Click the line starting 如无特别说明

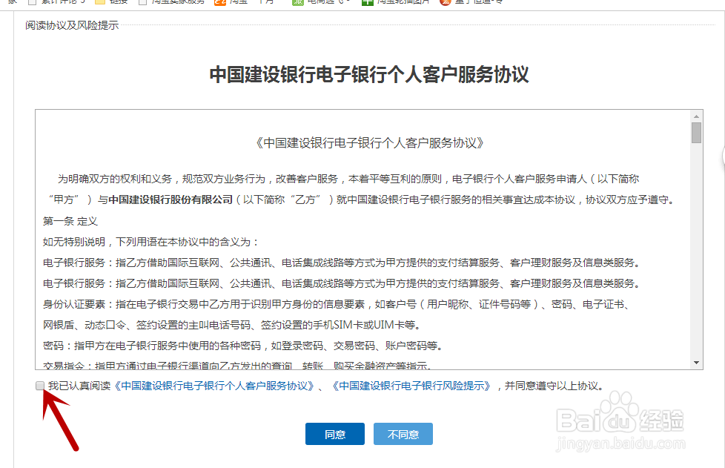[x=150, y=242]
